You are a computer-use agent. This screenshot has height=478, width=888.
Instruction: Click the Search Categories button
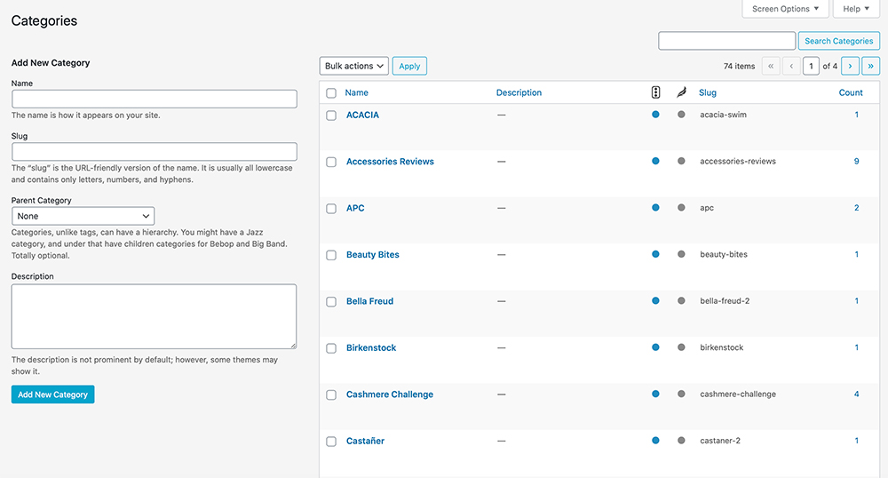pos(839,41)
